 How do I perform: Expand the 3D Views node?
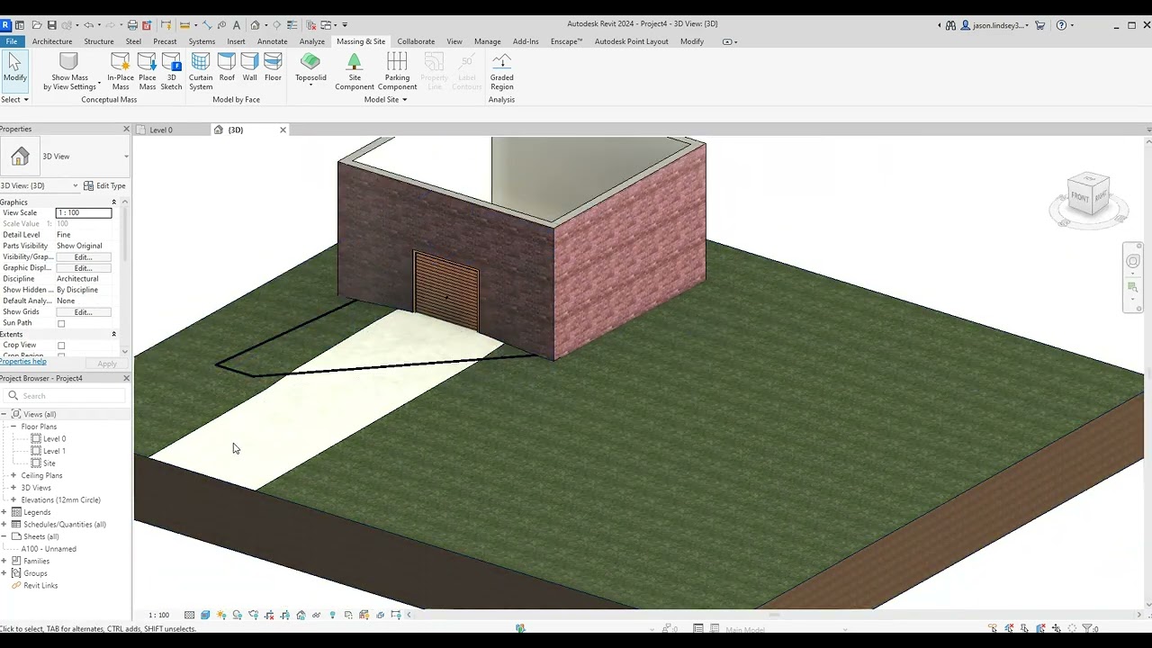click(x=13, y=488)
